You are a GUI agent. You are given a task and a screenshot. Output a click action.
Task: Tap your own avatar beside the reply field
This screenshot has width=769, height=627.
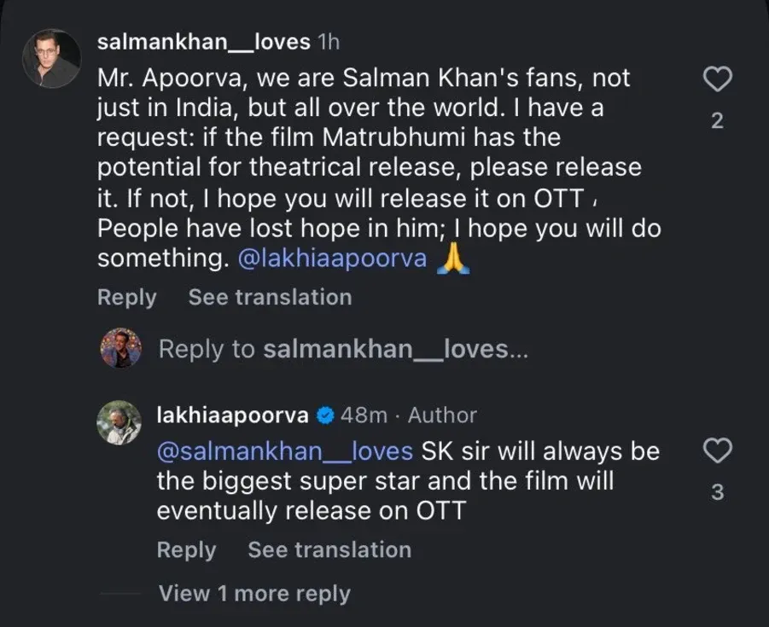pyautogui.click(x=120, y=348)
